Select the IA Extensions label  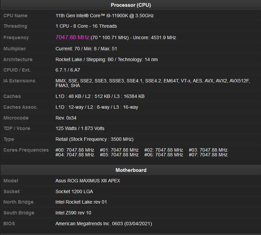[19, 81]
